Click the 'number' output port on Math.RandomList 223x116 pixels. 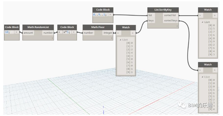click(48, 33)
